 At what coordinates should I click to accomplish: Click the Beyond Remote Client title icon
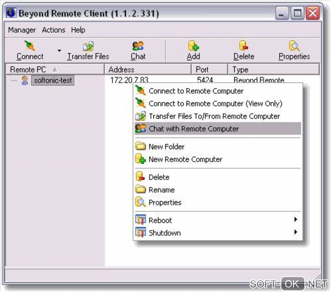coord(11,13)
